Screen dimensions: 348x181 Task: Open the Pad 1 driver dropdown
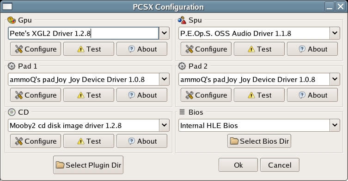coord(164,79)
